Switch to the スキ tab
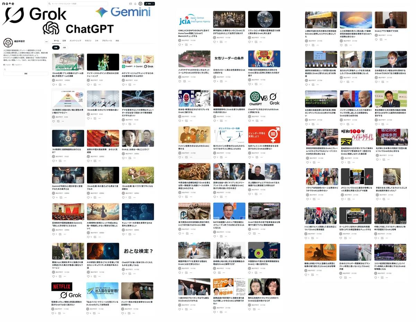This screenshot has height=322, width=416. [97, 41]
